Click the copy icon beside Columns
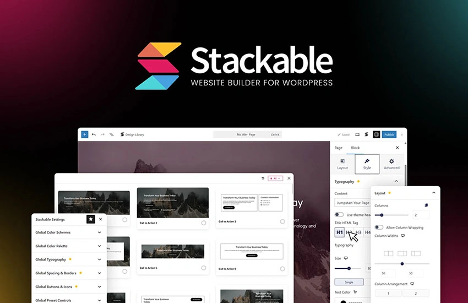 (x=426, y=205)
